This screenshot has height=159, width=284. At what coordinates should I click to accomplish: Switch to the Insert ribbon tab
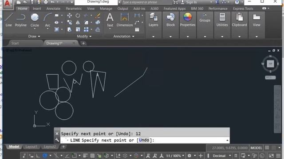point(37,8)
